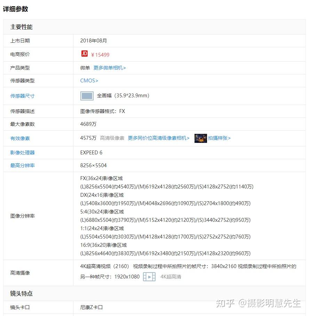Expand the 影像处理器 parameter entry

[22, 152]
